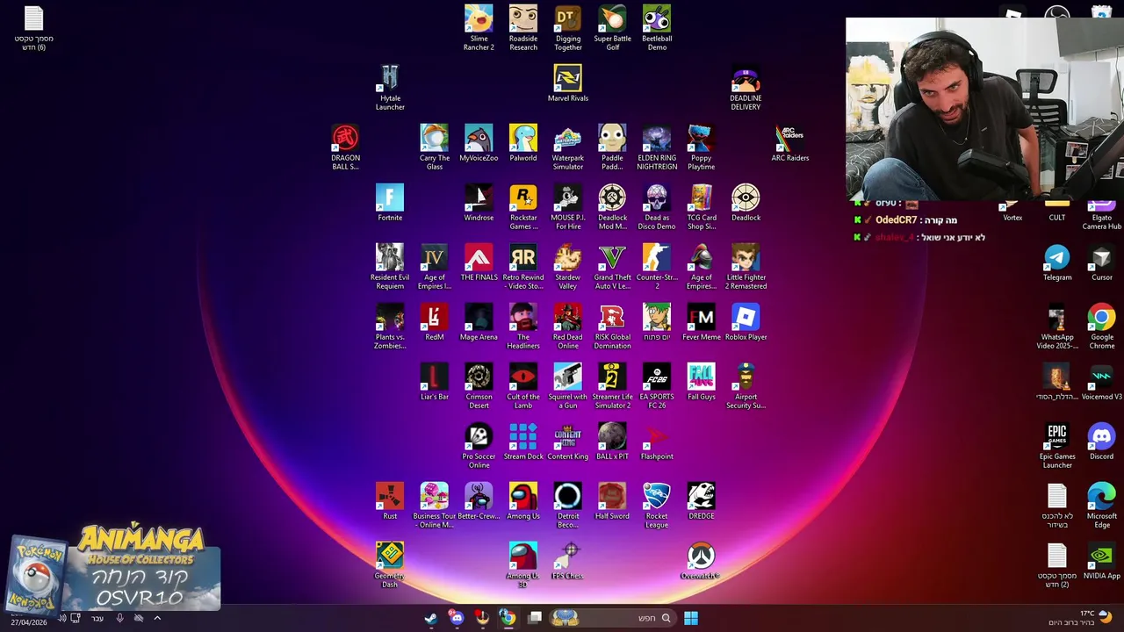
Task: Open Pro Soccer Online shortcut
Action: (x=479, y=446)
